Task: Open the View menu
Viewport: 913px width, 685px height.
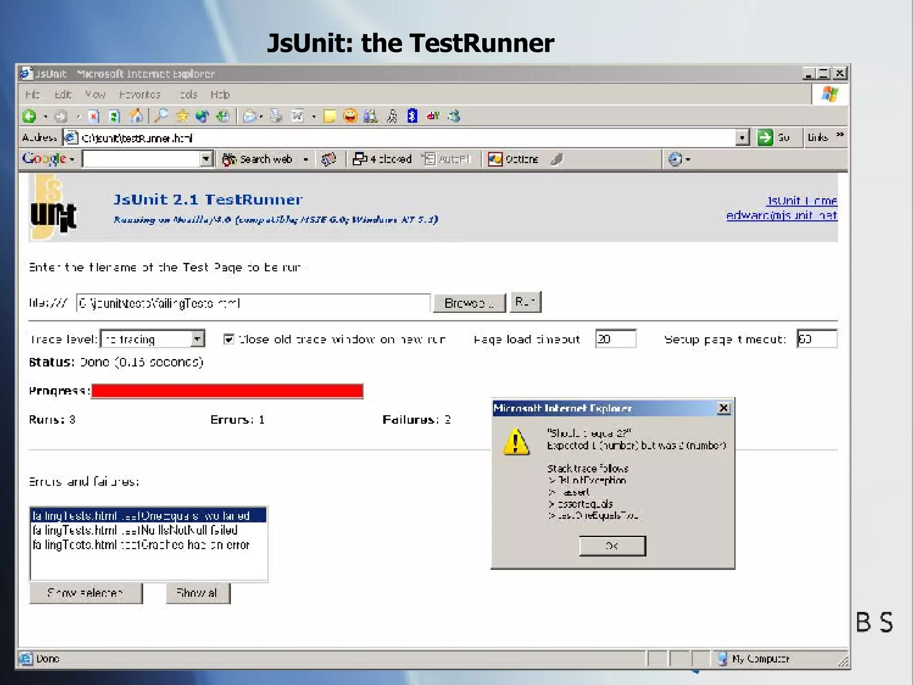Action: [x=95, y=95]
